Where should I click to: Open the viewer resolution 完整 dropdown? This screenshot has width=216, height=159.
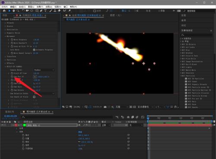click(x=121, y=107)
